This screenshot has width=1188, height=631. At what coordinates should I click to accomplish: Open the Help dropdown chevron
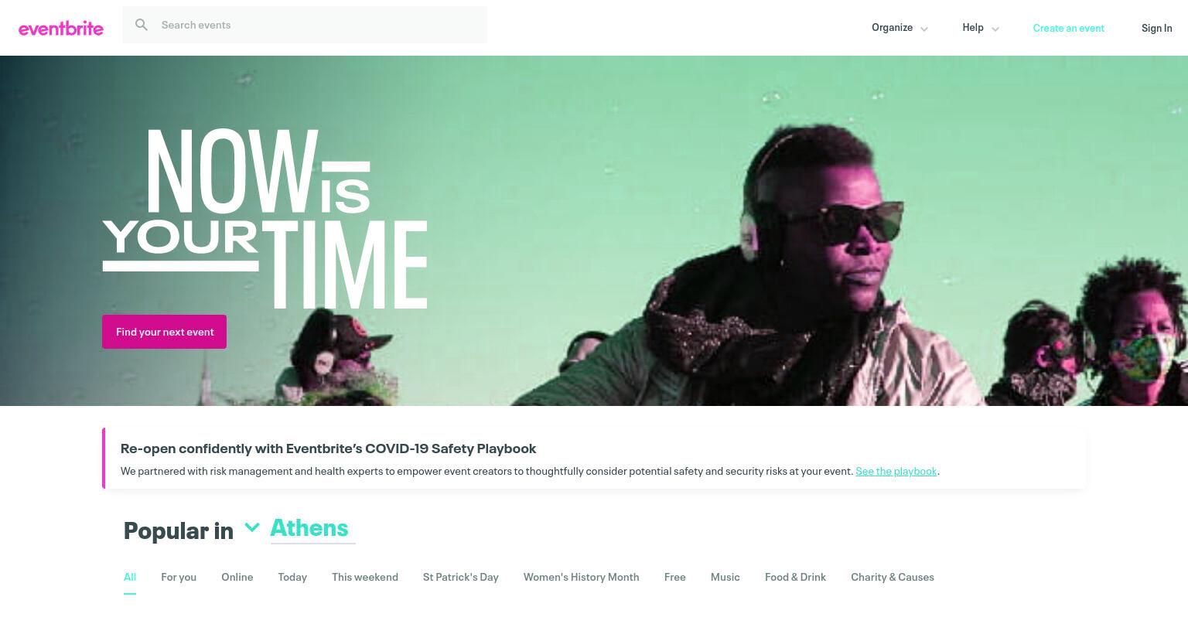pos(995,29)
